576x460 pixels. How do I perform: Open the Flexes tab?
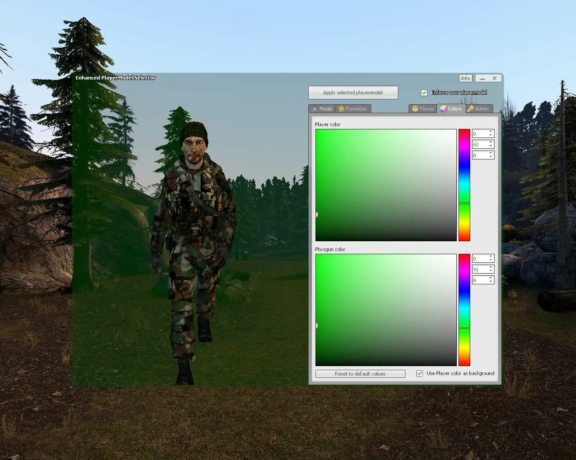coord(423,109)
